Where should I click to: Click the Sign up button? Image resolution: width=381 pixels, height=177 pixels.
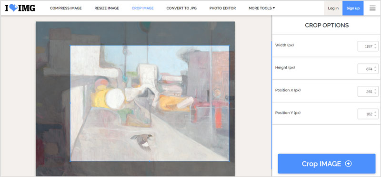pyautogui.click(x=353, y=8)
